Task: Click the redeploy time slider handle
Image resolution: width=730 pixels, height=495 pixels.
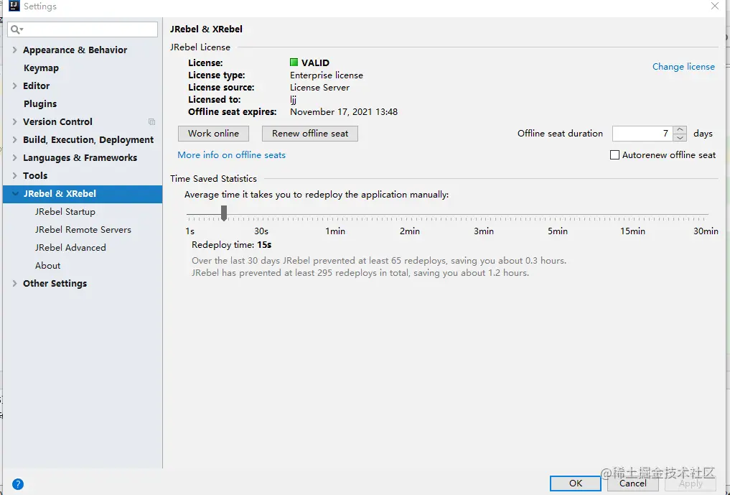Action: click(224, 213)
